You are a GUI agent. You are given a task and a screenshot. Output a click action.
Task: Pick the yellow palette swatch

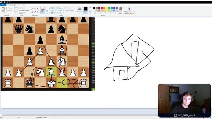(107, 8)
